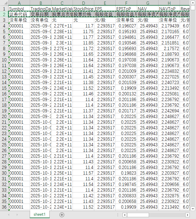Add a new sheet with plus icon
The height and width of the screenshot is (219, 196).
click(x=62, y=215)
